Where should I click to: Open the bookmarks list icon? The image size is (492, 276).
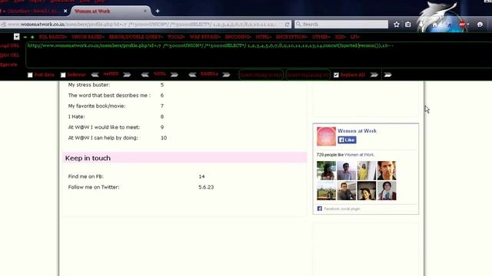click(x=408, y=25)
